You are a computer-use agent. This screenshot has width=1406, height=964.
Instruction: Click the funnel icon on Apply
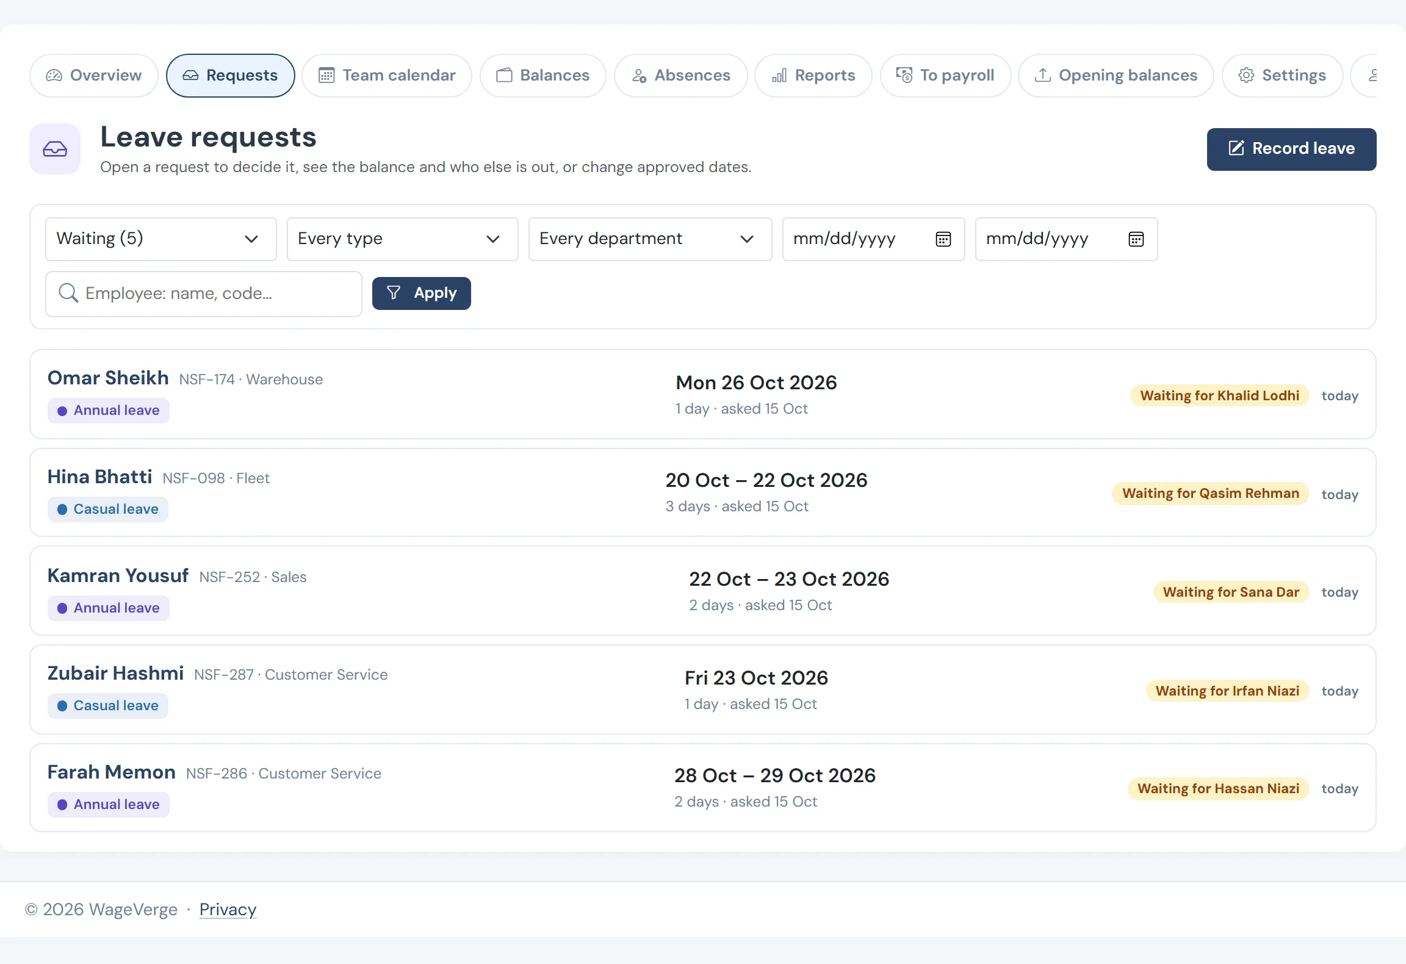point(394,293)
